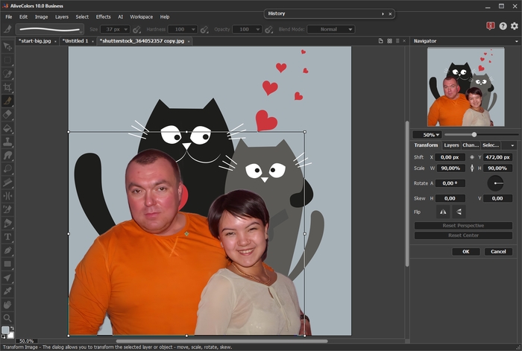Click Reset Center button
522x351 pixels.
click(463, 235)
